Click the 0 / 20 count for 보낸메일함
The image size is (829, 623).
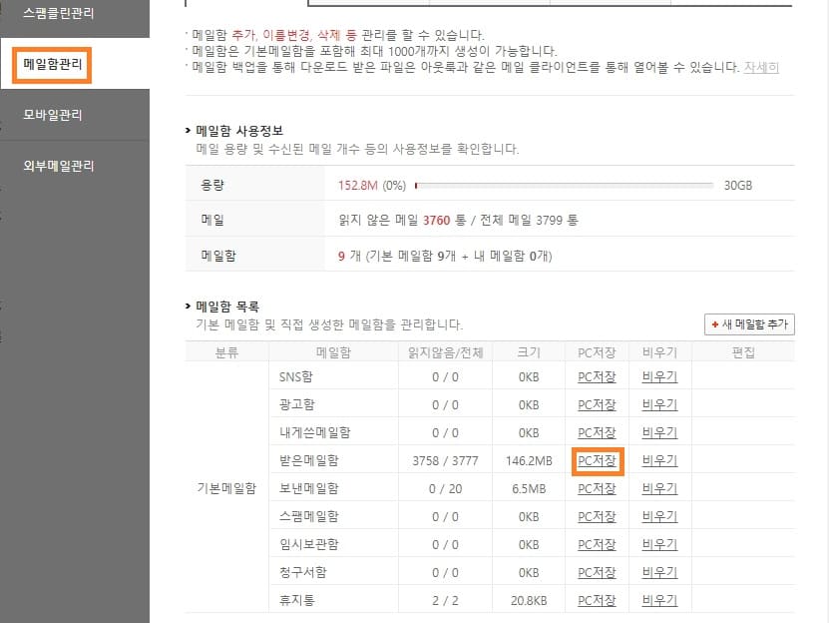click(x=445, y=489)
